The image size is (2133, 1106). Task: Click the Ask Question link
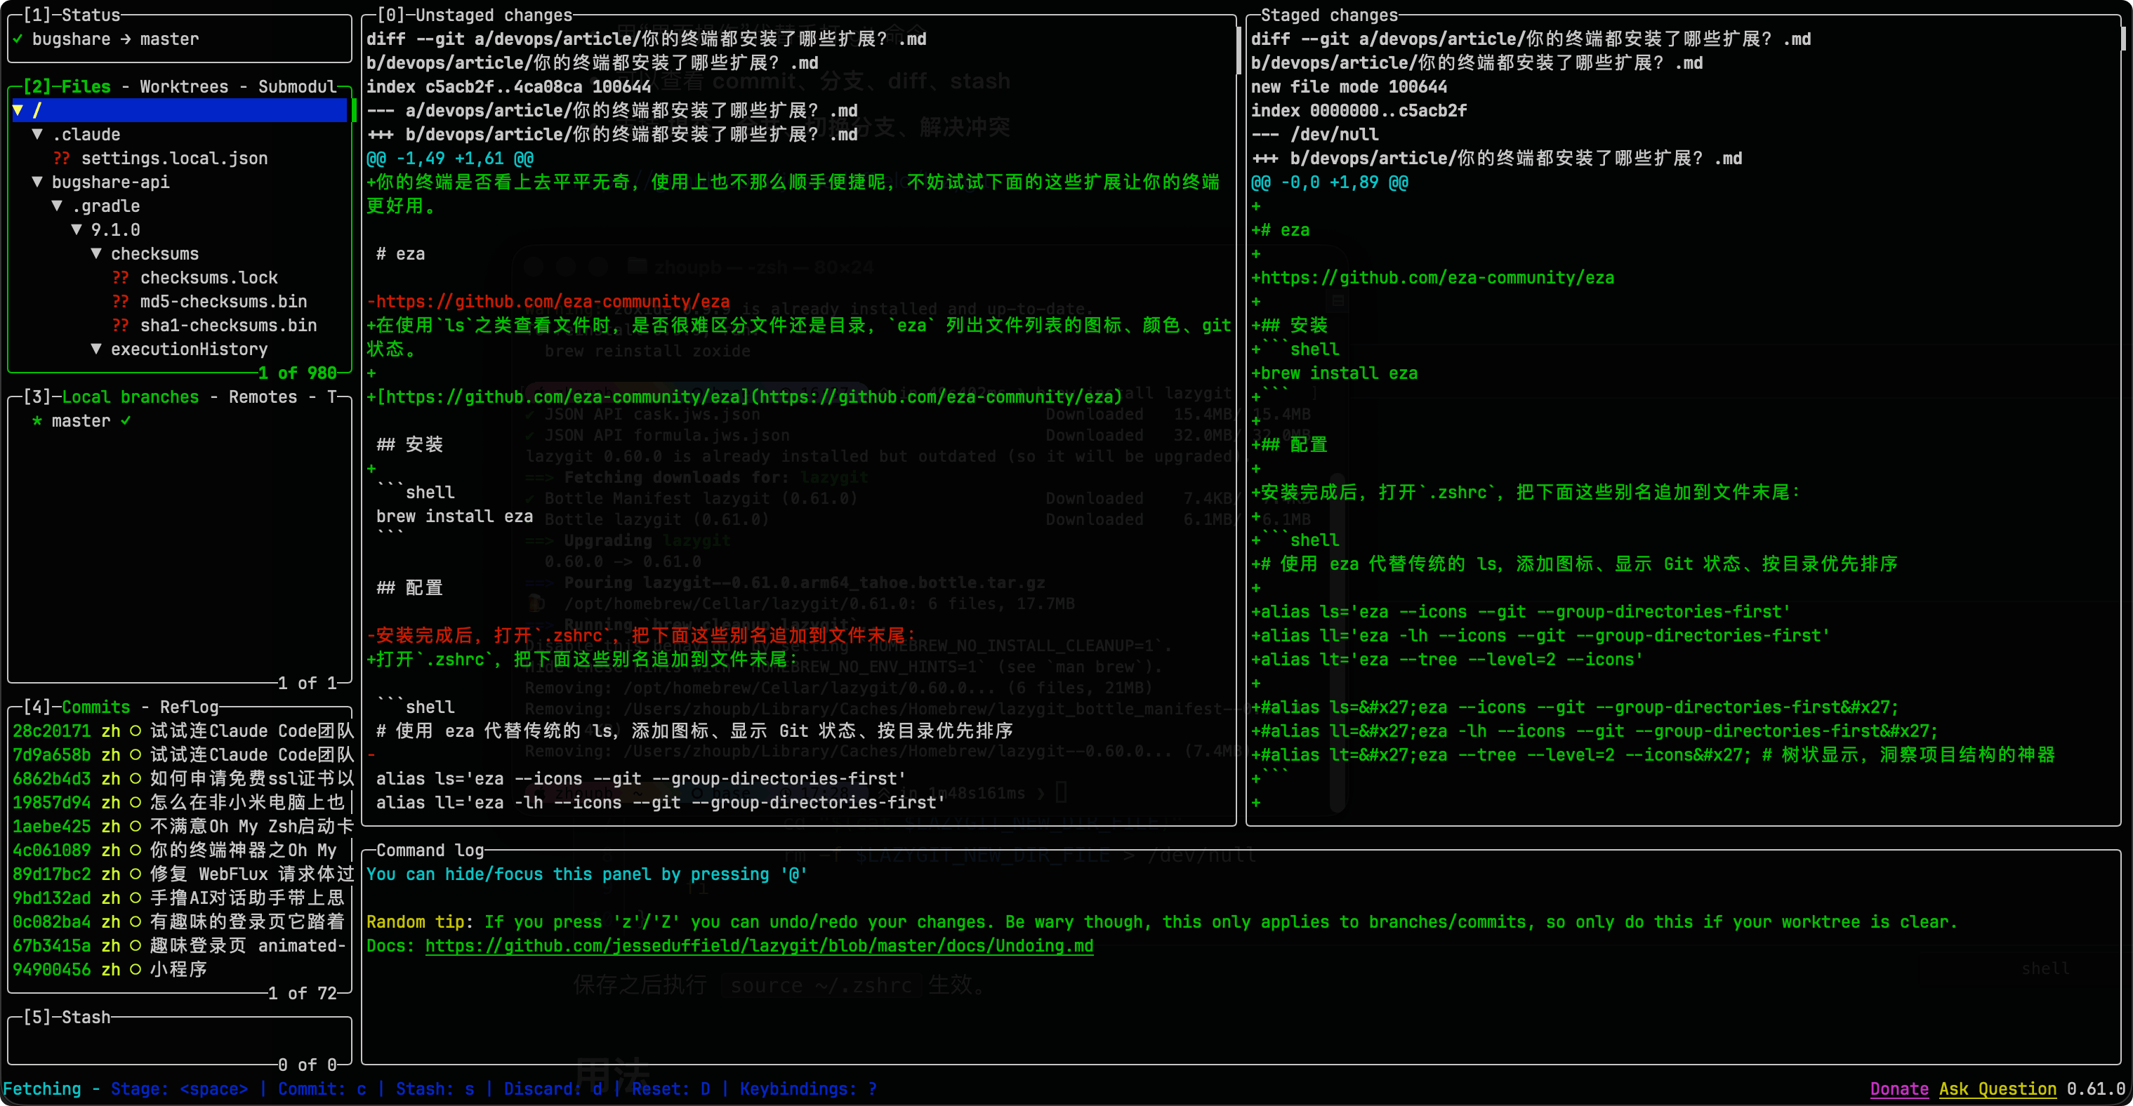tap(1997, 1088)
